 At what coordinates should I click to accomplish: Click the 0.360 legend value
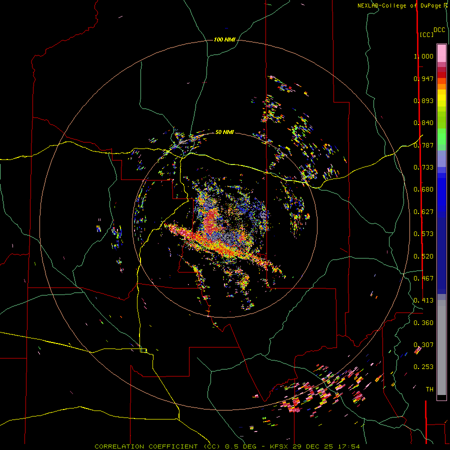point(423,323)
